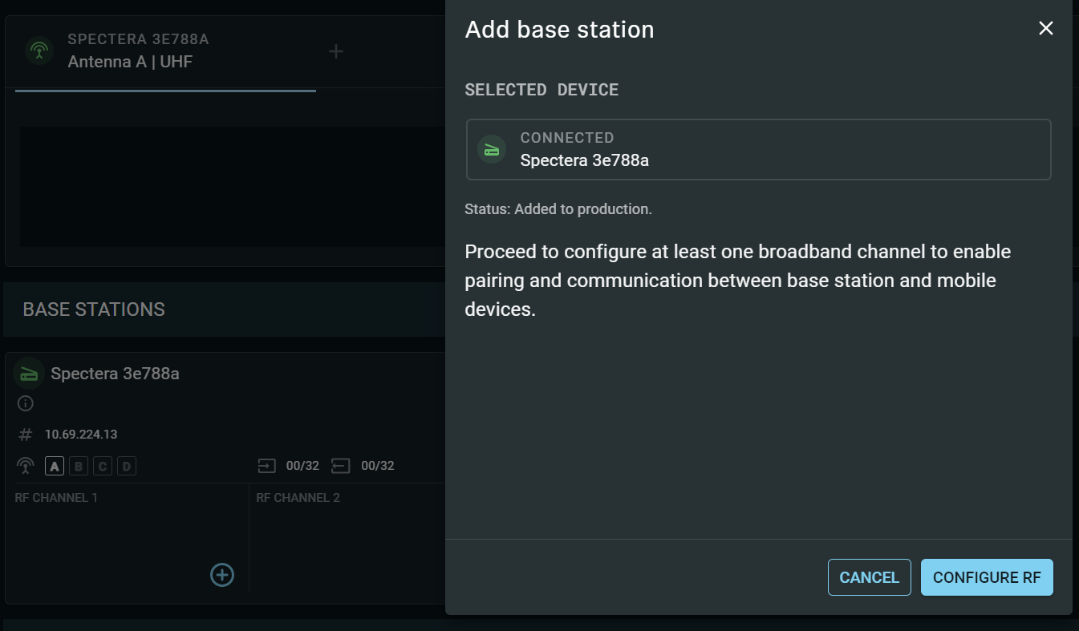
Task: Select the connected Spectera 3e788a device box
Action: pos(758,149)
